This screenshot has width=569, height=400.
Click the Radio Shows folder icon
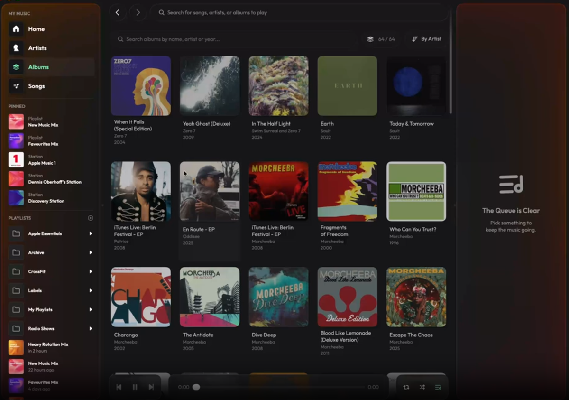[x=16, y=328]
